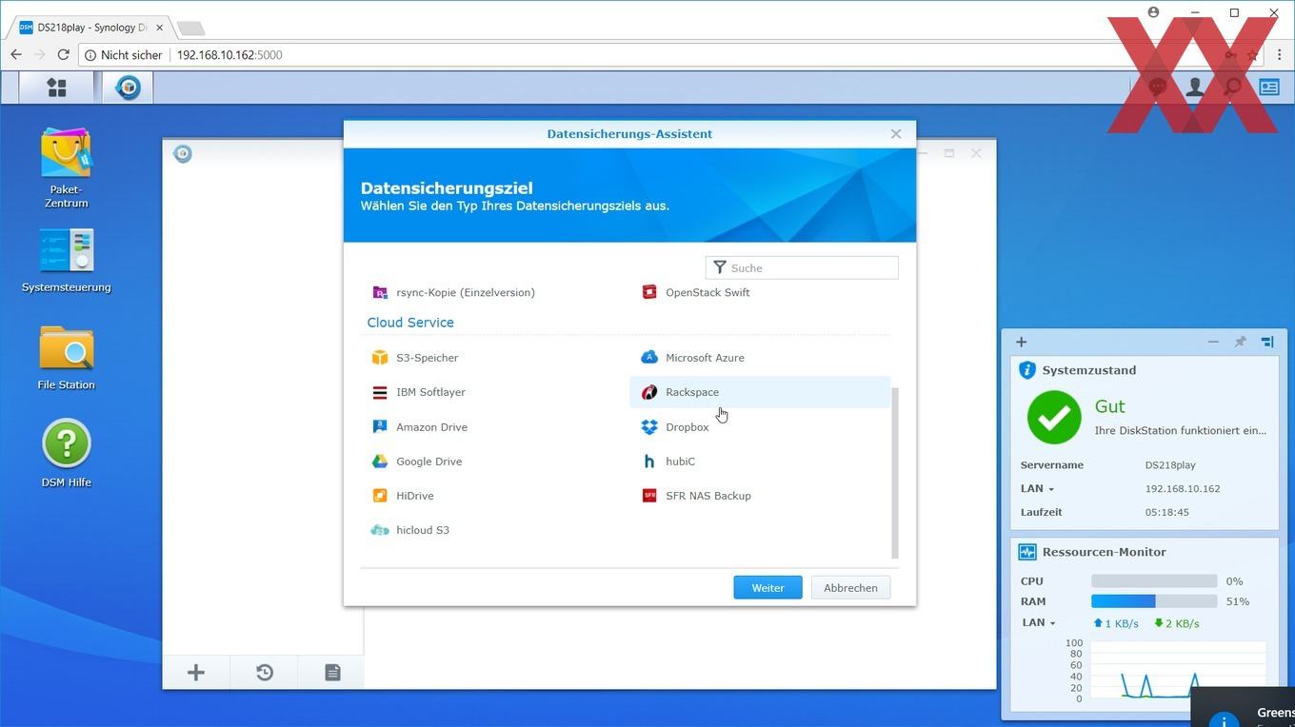Image resolution: width=1295 pixels, height=727 pixels.
Task: Pin the widget panel
Action: tap(1240, 342)
